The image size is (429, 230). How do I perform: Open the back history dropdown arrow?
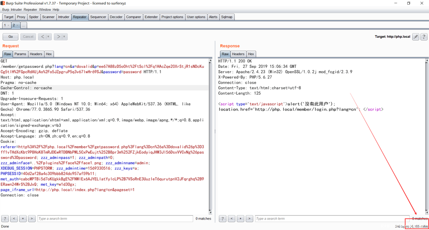(x=49, y=36)
